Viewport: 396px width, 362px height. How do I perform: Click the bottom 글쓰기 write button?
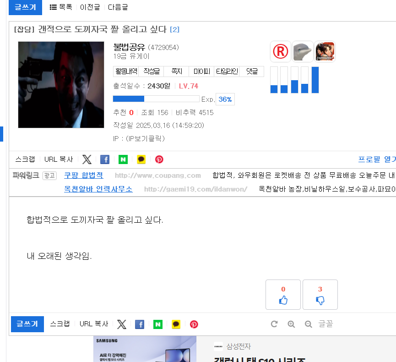(x=27, y=324)
